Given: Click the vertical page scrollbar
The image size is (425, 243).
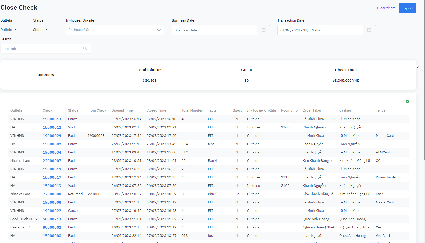Looking at the screenshot, I should pos(424,81).
